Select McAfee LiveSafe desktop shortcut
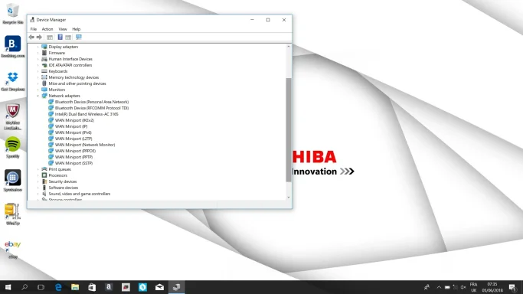Screen dimensions: 523x294 coord(13,116)
